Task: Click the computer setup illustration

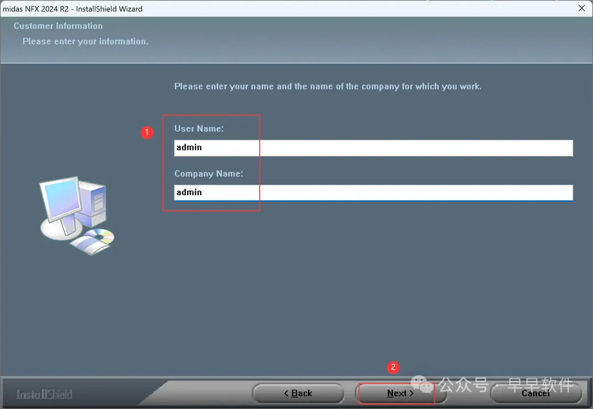Action: pyautogui.click(x=77, y=215)
